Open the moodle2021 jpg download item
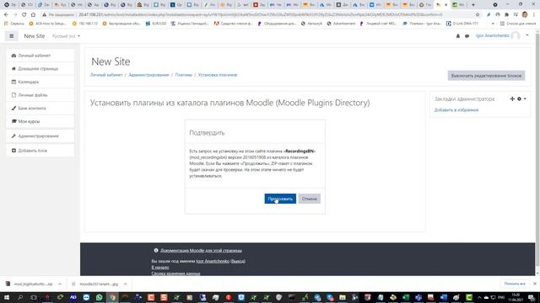Viewport: 540px width, 303px height. [95, 284]
